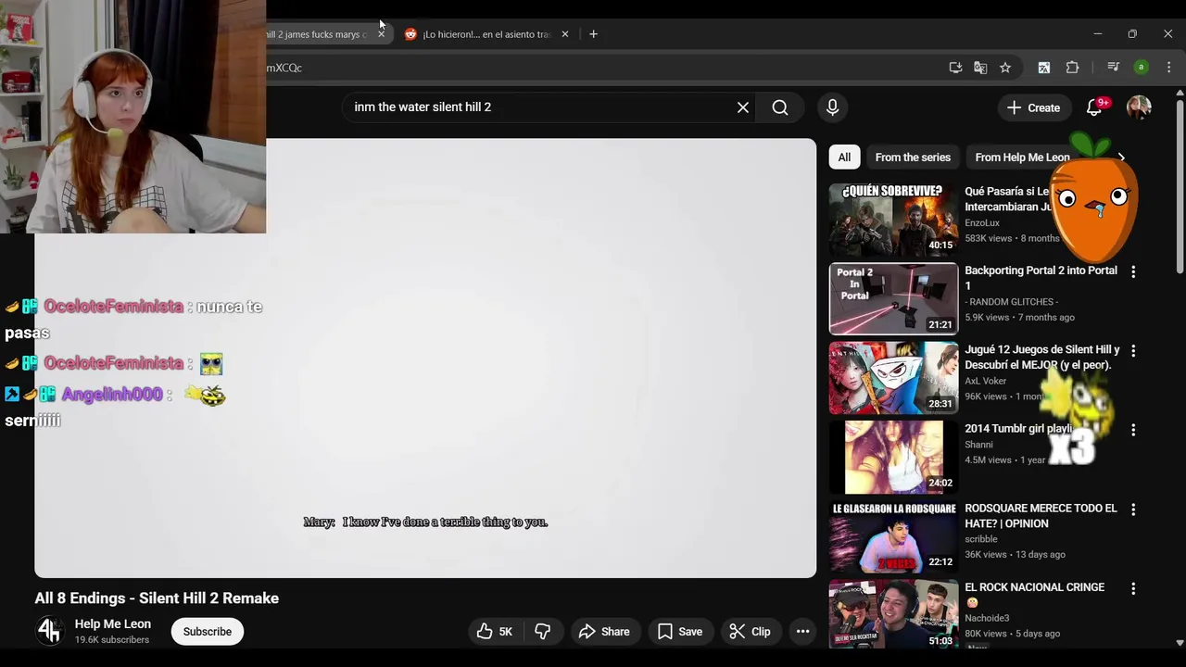The width and height of the screenshot is (1186, 667).
Task: Open the media controls music icon
Action: pos(1114,68)
